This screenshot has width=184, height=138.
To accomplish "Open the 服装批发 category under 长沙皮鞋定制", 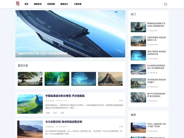I will point(51,126).
